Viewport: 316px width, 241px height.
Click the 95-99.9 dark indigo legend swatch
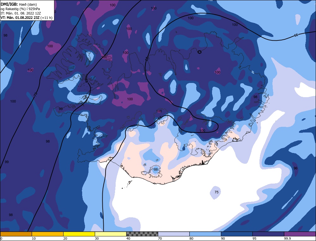(268, 234)
